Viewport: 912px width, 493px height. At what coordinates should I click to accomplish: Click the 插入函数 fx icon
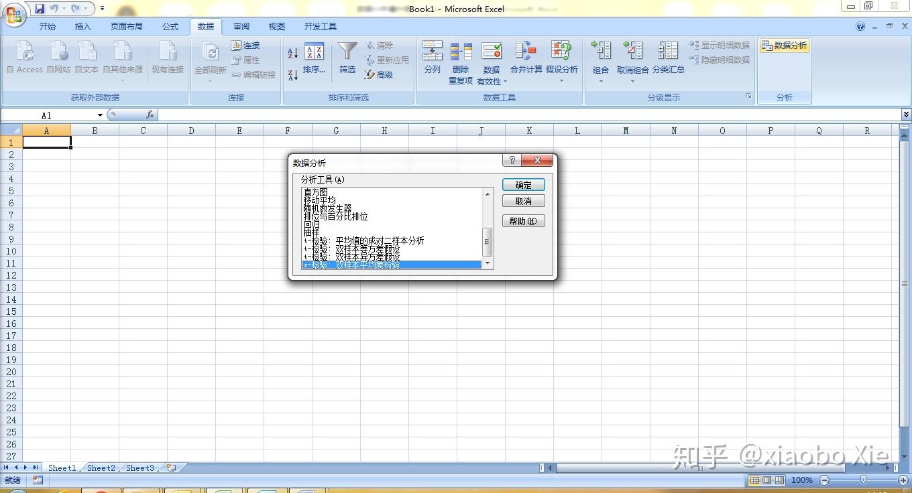click(150, 115)
